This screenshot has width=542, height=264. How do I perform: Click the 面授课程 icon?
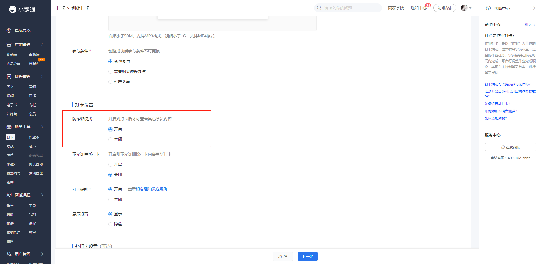[9, 195]
